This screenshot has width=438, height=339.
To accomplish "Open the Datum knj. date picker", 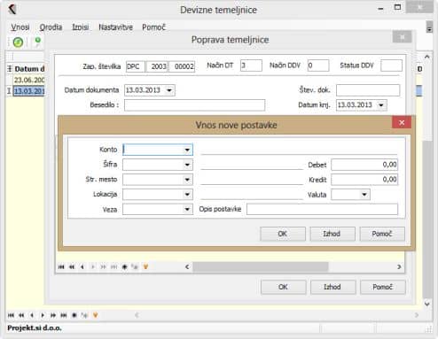I will tap(381, 105).
